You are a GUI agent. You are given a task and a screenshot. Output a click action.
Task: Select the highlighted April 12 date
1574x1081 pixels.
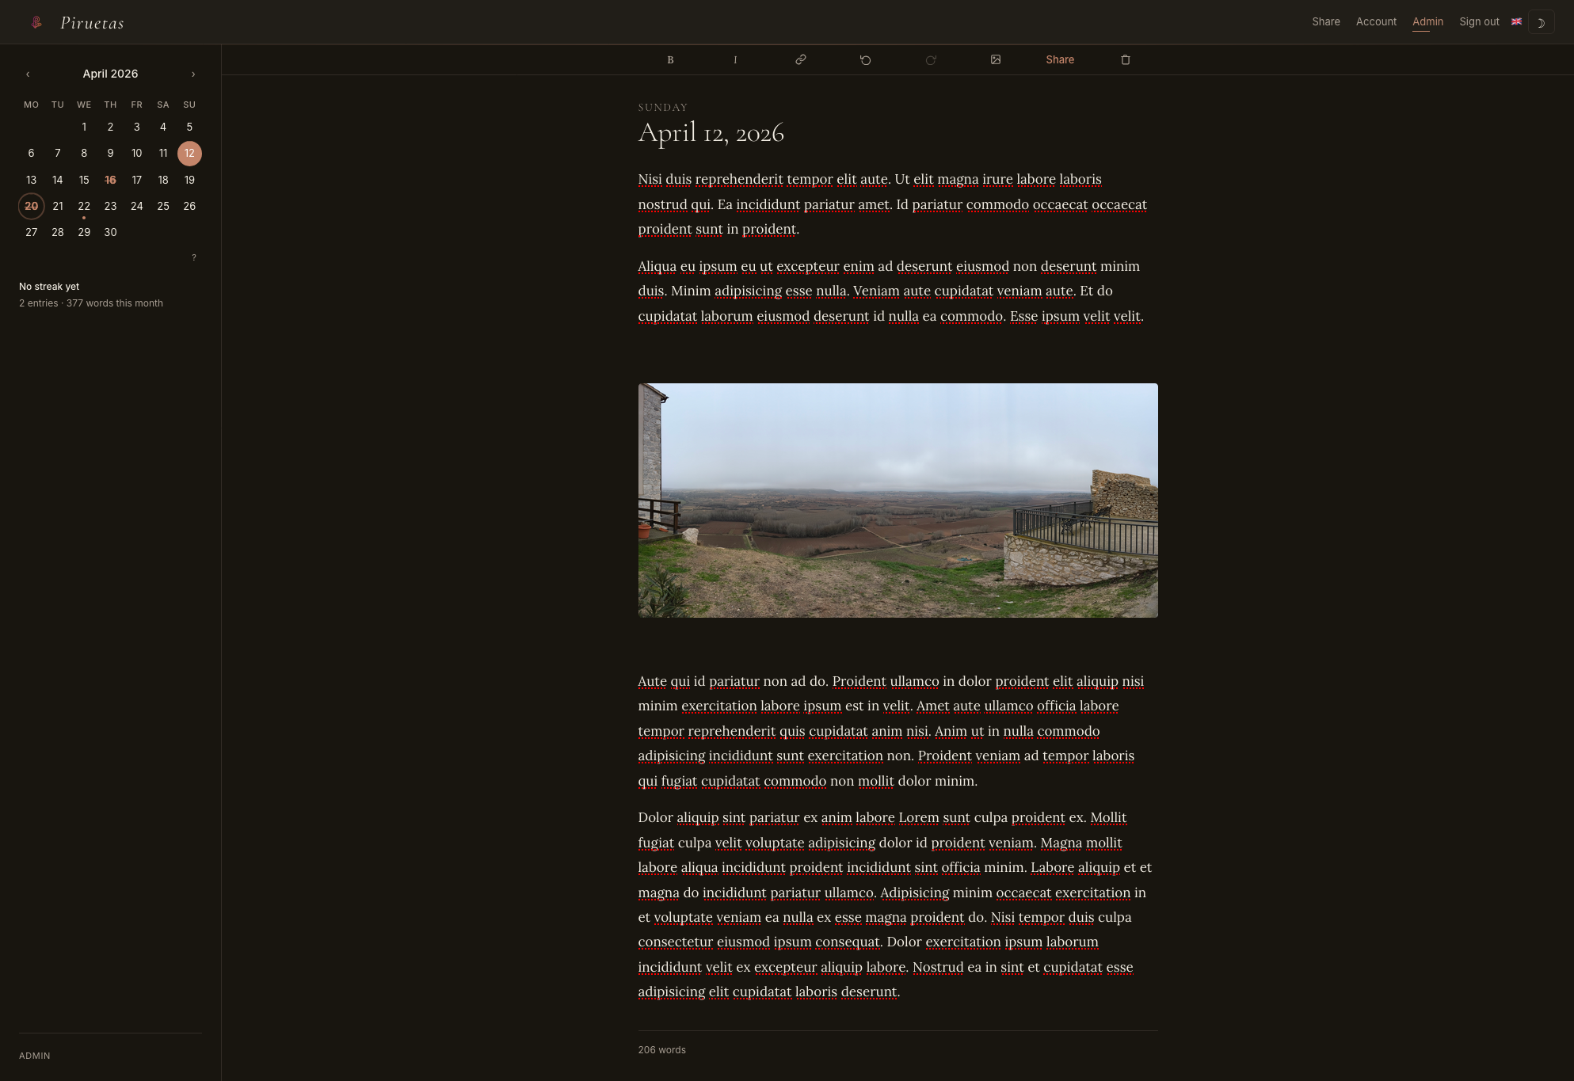(189, 154)
